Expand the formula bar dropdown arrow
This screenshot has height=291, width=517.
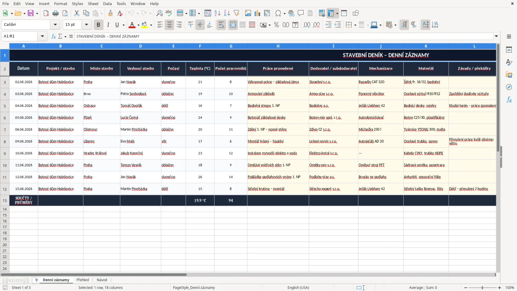496,36
